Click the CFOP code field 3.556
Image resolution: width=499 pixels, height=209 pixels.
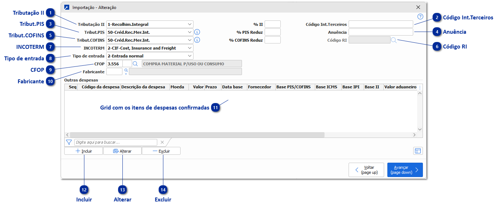click(114, 64)
